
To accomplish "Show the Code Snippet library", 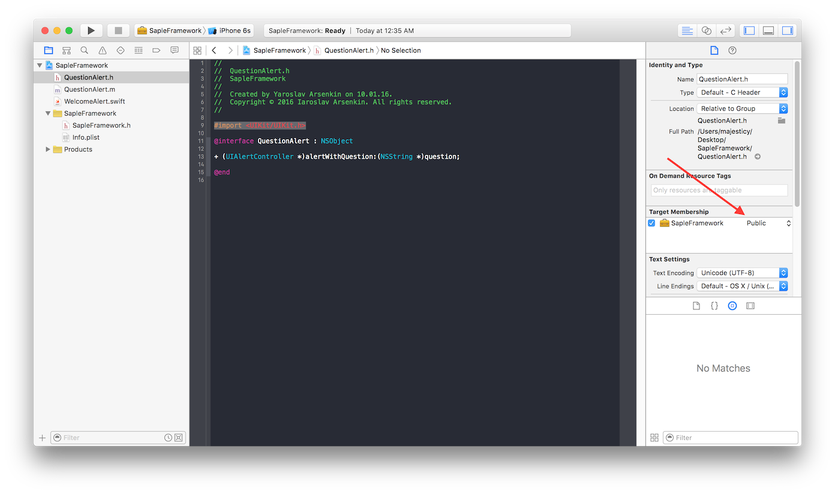I will pyautogui.click(x=714, y=306).
